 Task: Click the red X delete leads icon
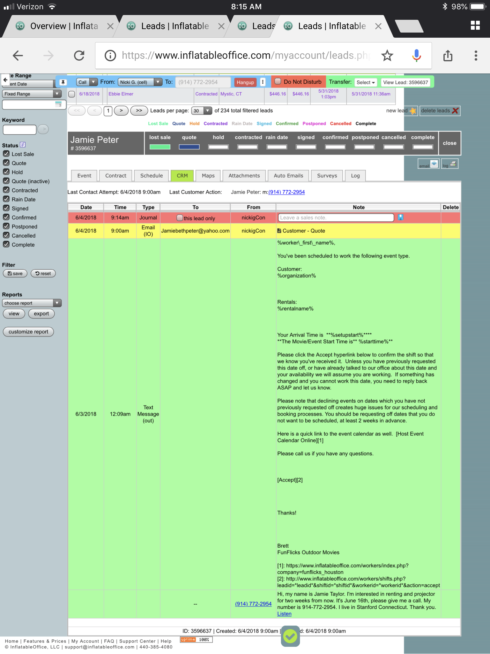pyautogui.click(x=455, y=111)
